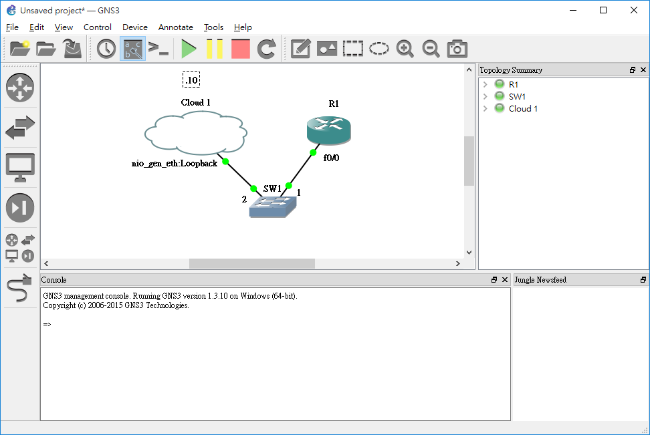
Task: Click the canvas horizontal scrollbar thumb
Action: click(x=252, y=263)
